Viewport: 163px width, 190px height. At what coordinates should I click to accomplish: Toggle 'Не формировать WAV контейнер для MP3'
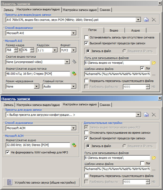(x=8, y=152)
